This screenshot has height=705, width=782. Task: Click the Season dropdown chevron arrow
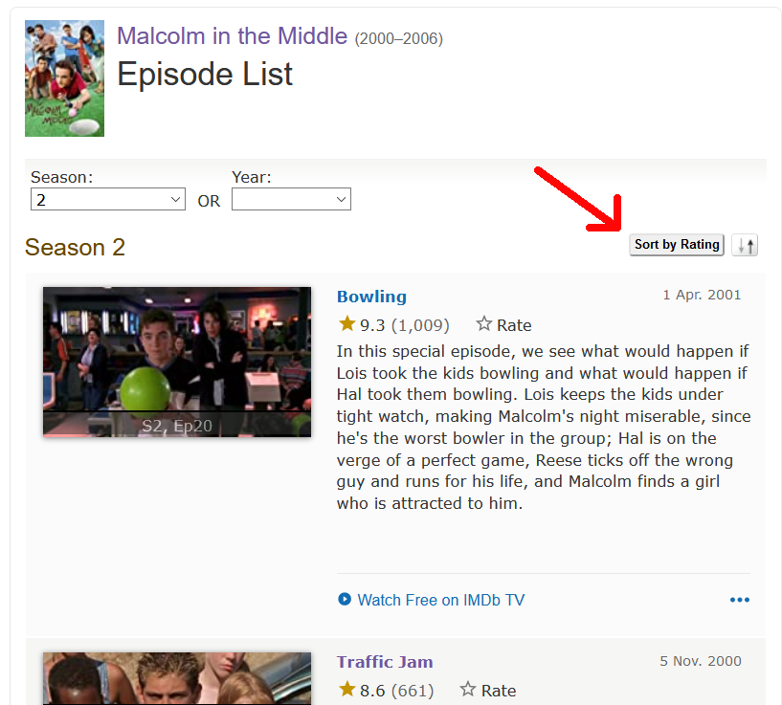(x=175, y=199)
